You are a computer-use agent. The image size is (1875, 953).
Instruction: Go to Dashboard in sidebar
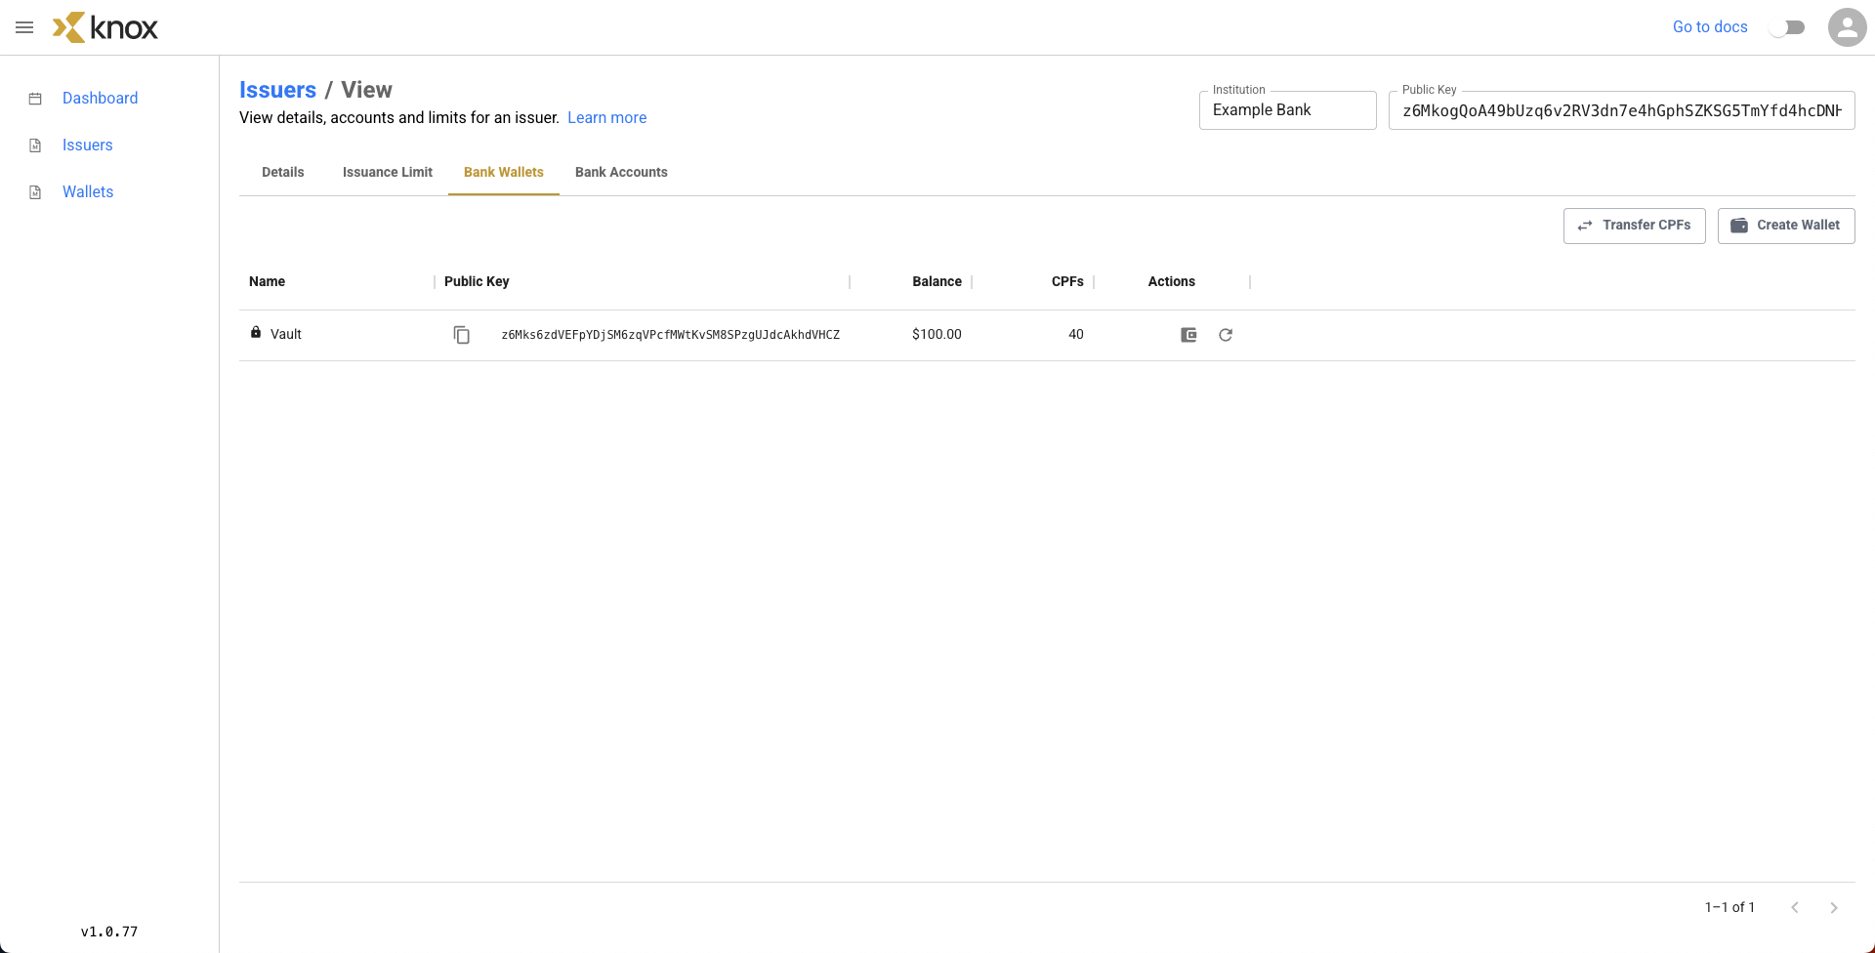pyautogui.click(x=100, y=98)
